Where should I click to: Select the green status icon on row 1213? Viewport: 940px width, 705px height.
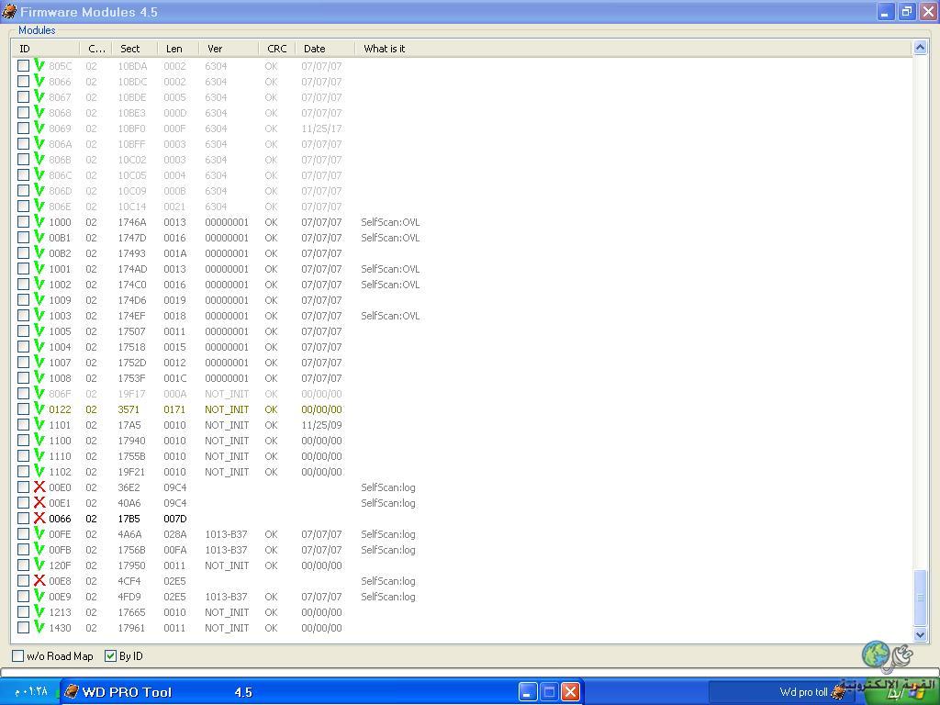pyautogui.click(x=39, y=610)
